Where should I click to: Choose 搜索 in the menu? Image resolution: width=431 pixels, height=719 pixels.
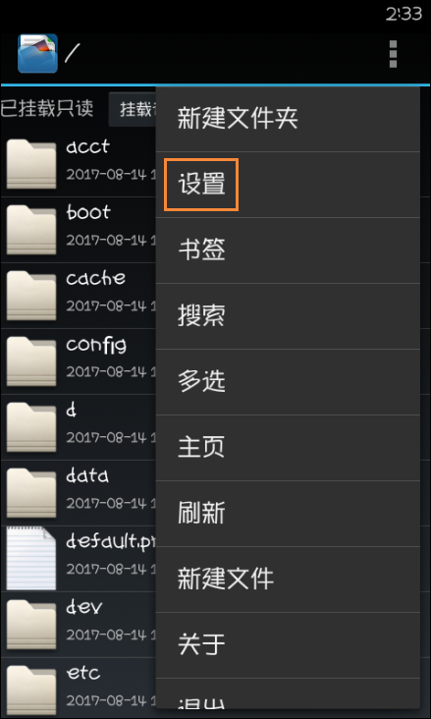[x=288, y=316]
